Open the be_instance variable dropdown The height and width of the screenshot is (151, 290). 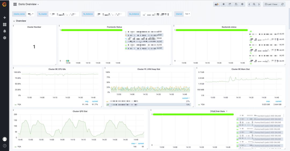pyautogui.click(x=156, y=14)
